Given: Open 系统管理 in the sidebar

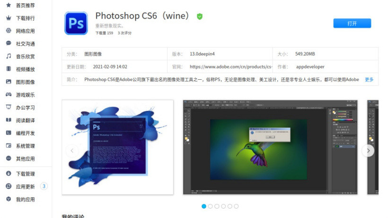Looking at the screenshot, I should point(26,146).
